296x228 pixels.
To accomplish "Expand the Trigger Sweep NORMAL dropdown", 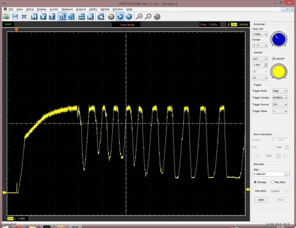I will [x=280, y=97].
